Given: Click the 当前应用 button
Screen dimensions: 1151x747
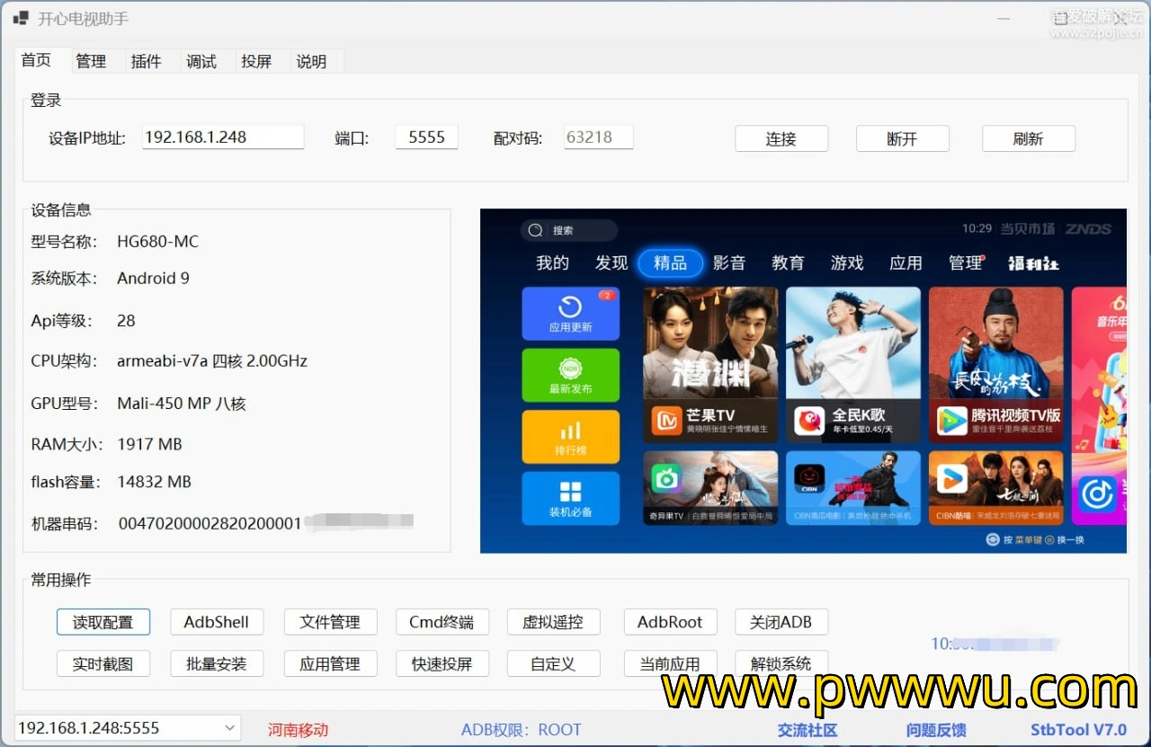Looking at the screenshot, I should click(x=670, y=663).
